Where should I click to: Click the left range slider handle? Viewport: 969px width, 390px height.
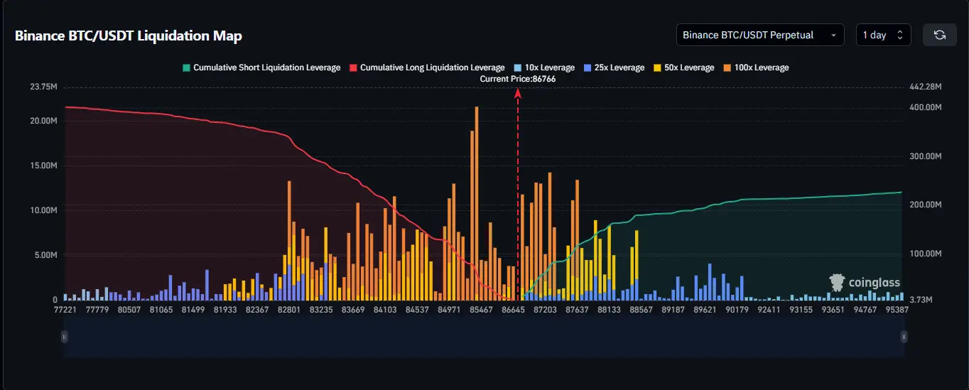tap(64, 337)
